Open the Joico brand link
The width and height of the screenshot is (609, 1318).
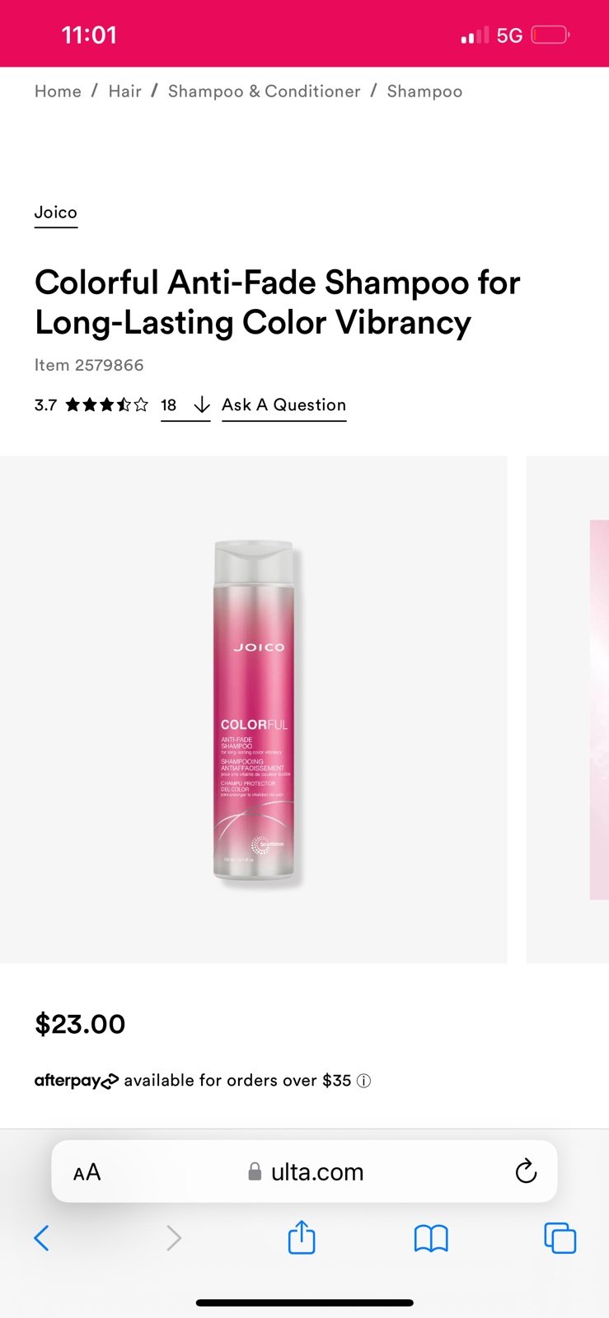coord(56,213)
